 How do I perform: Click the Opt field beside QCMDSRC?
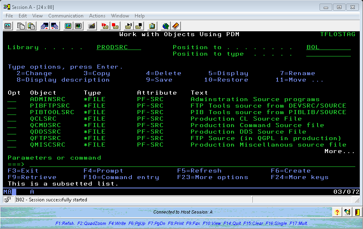coord(12,125)
